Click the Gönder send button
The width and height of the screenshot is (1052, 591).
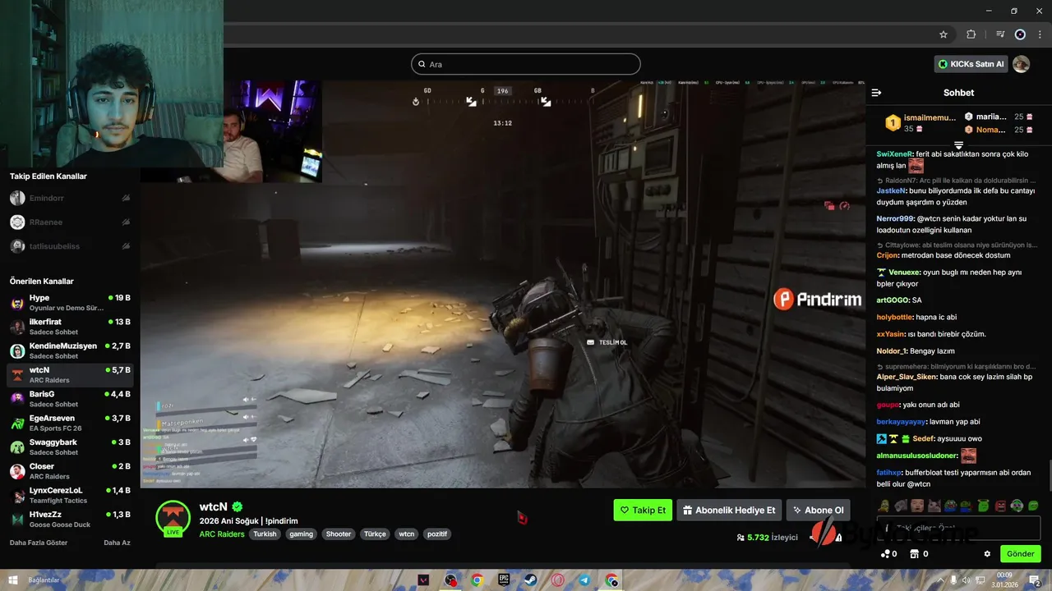[1020, 554]
